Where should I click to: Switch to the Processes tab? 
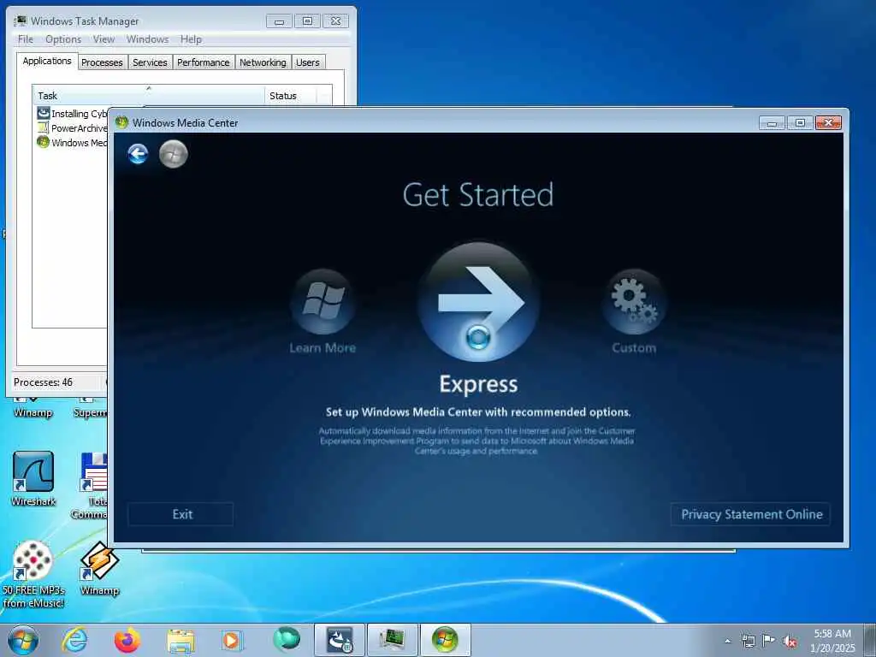tap(102, 62)
